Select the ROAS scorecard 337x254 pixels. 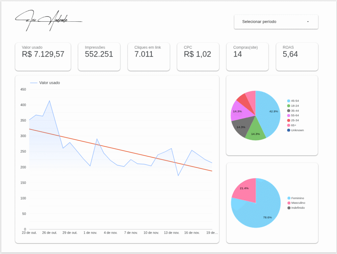tap(297, 56)
